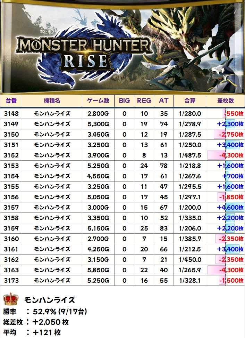The width and height of the screenshot is (245, 338).
Task: Click the +700枚 difference value
Action: (233, 176)
